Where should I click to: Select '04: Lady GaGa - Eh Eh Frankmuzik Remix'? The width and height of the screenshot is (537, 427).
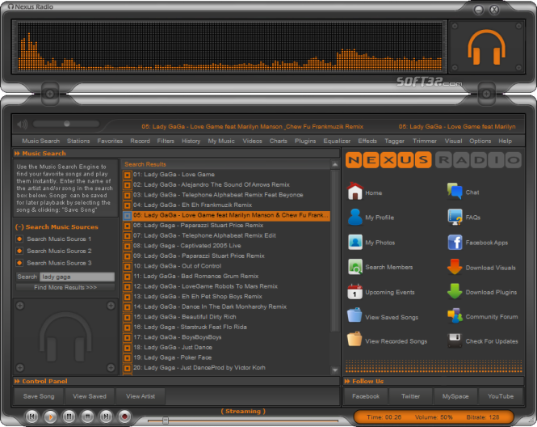coord(226,205)
